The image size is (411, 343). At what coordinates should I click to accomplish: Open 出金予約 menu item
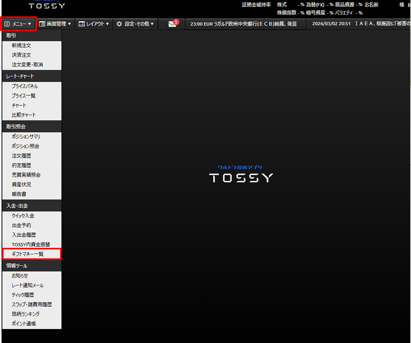(x=22, y=225)
